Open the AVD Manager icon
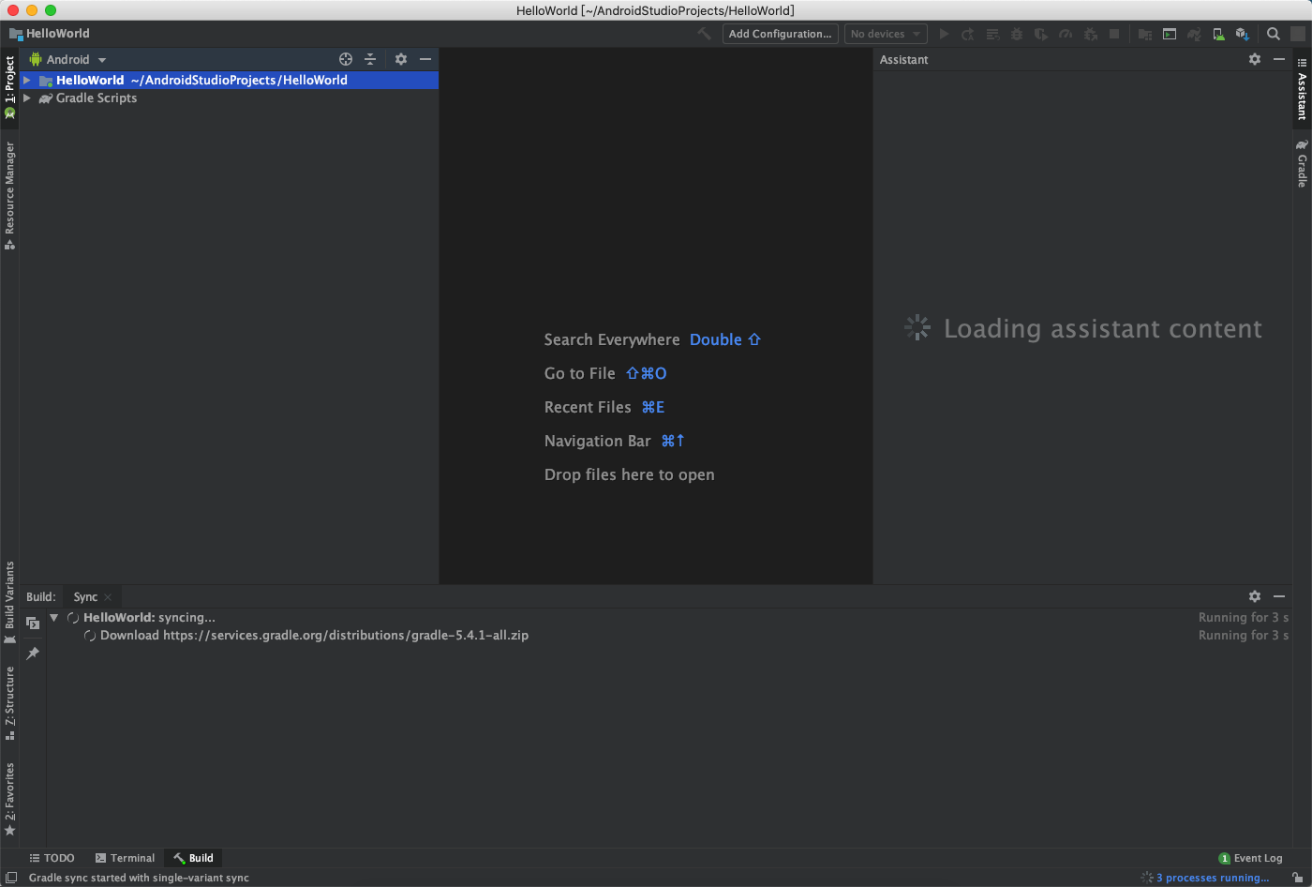Viewport: 1312px width, 887px height. pyautogui.click(x=1218, y=34)
